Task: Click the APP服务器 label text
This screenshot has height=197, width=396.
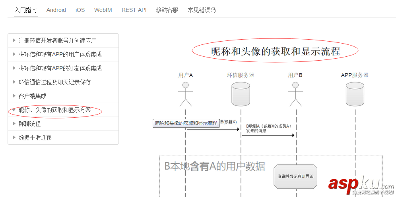Action: click(355, 75)
